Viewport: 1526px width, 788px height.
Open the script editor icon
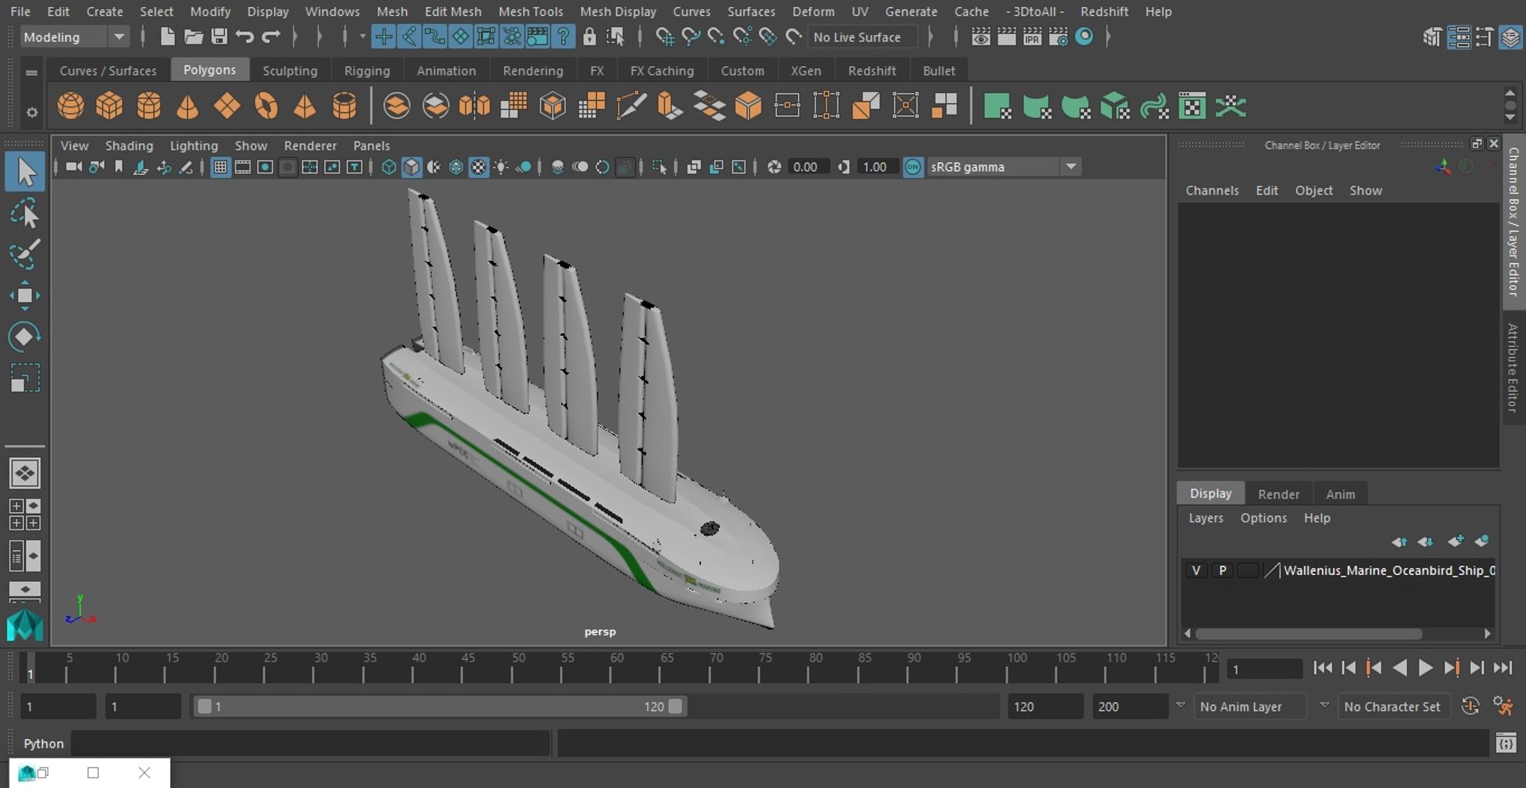coord(1505,743)
